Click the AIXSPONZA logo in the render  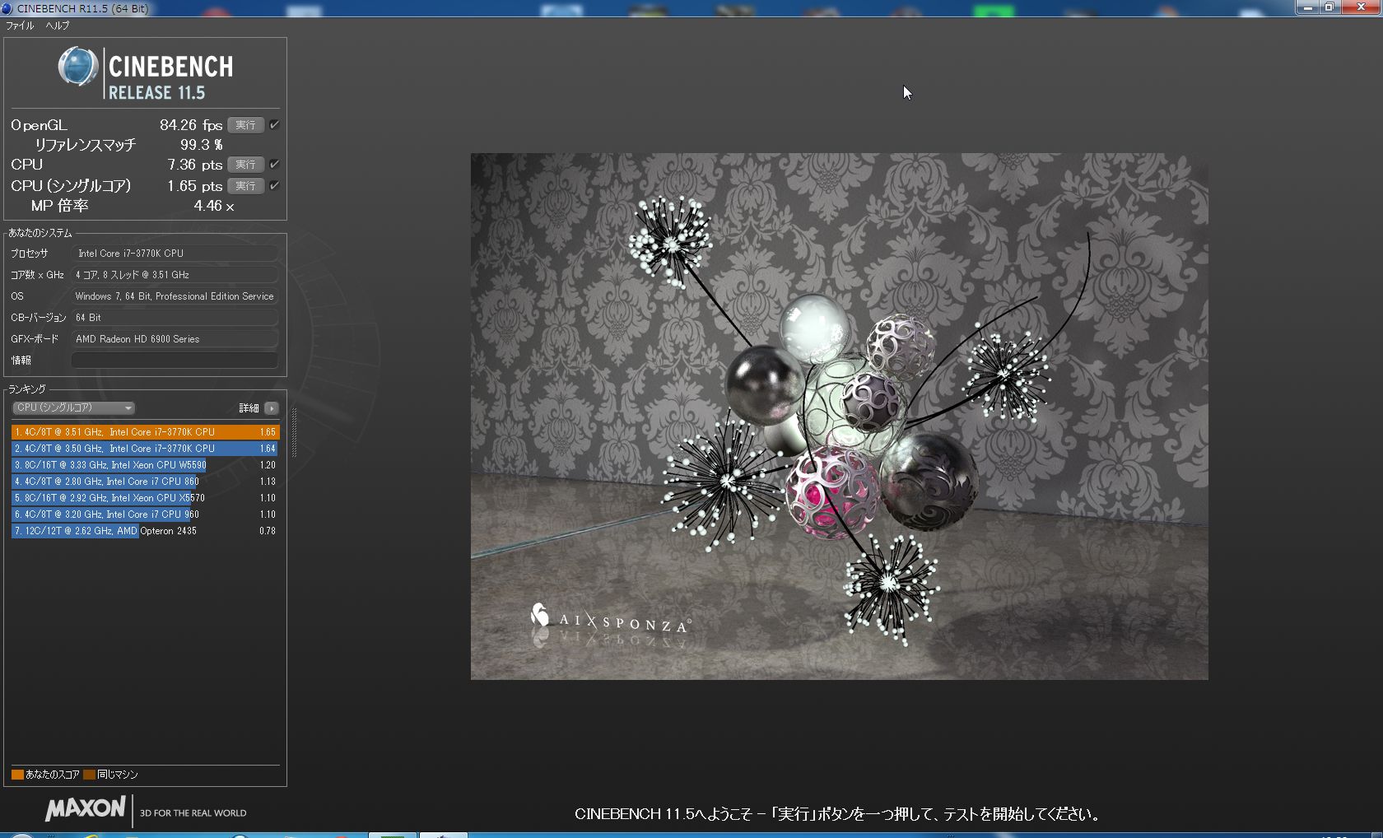(610, 619)
